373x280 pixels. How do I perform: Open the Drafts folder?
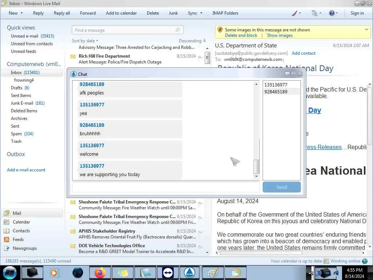tap(20, 88)
